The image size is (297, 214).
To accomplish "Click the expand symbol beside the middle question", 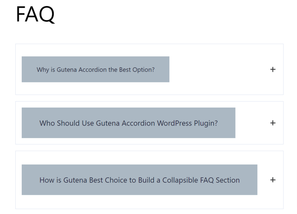I will tap(273, 123).
